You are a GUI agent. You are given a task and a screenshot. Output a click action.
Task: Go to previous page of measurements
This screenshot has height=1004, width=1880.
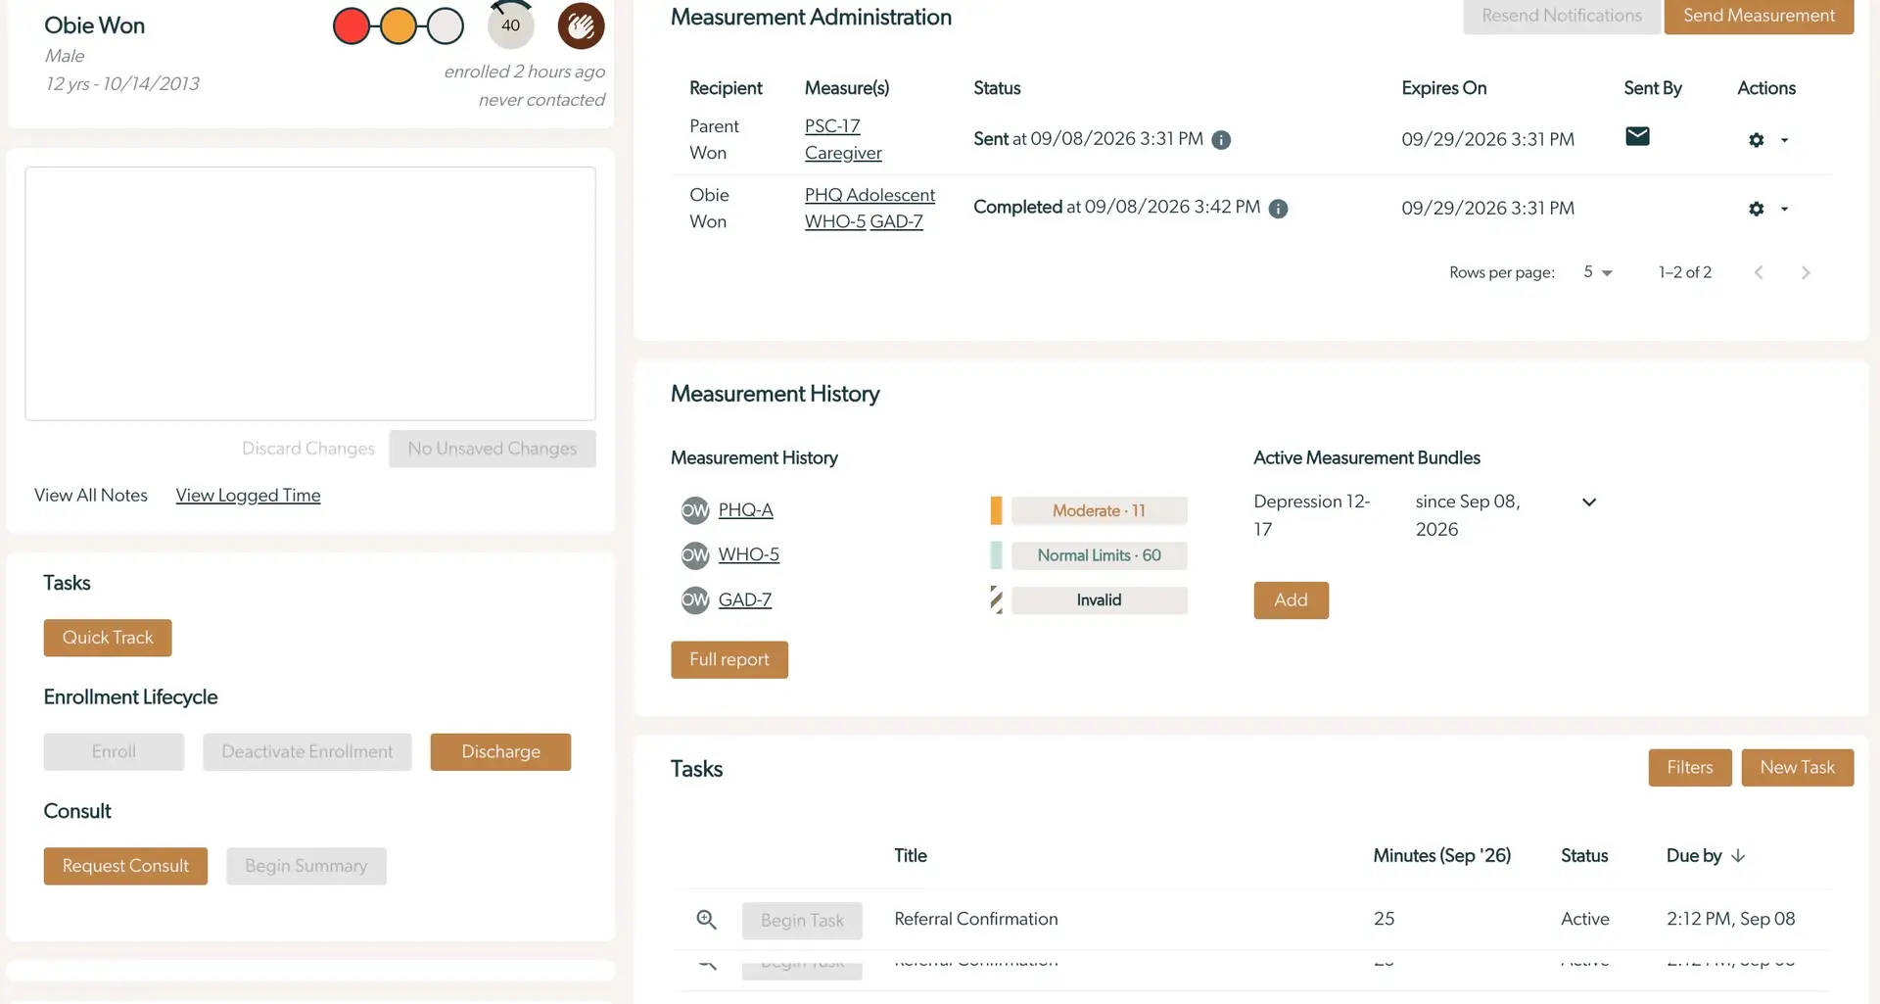coord(1759,272)
